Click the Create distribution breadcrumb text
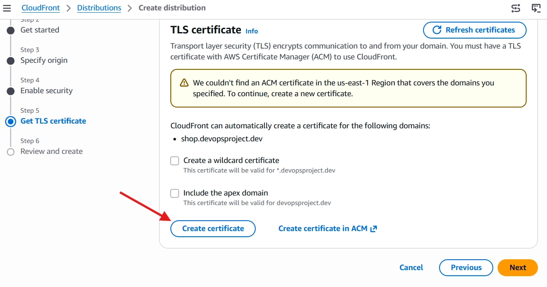 pos(172,8)
